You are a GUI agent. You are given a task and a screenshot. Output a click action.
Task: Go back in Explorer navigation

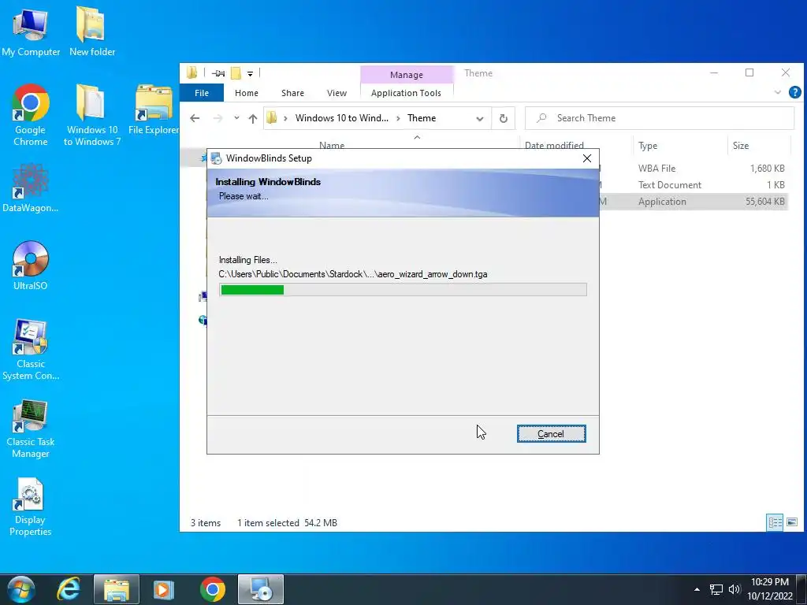click(x=195, y=118)
